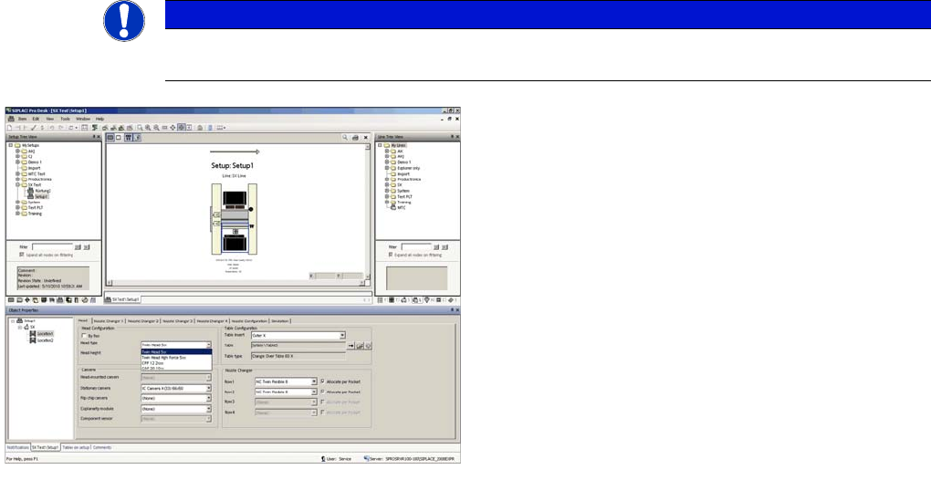931x501 pixels.
Task: Click the zoom out magnifier icon
Action: click(157, 127)
